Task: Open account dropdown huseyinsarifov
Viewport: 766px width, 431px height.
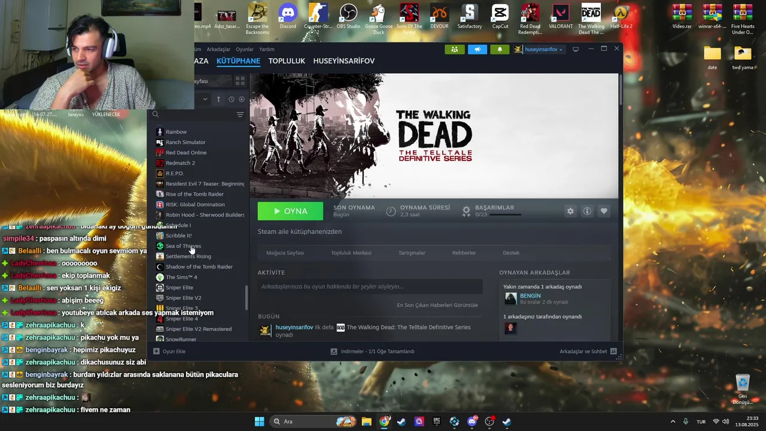Action: pyautogui.click(x=539, y=49)
